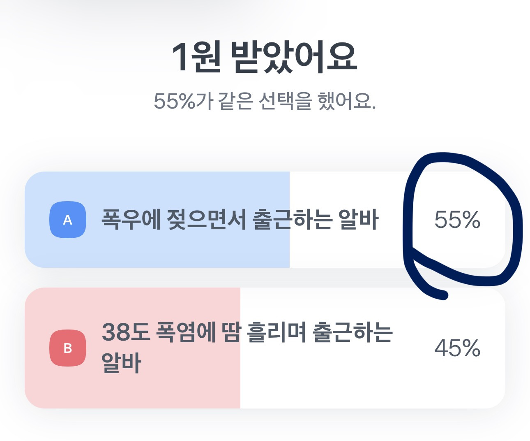The width and height of the screenshot is (530, 441).
Task: Tap the loose tail end of the drawn circle
Action: [x=442, y=295]
